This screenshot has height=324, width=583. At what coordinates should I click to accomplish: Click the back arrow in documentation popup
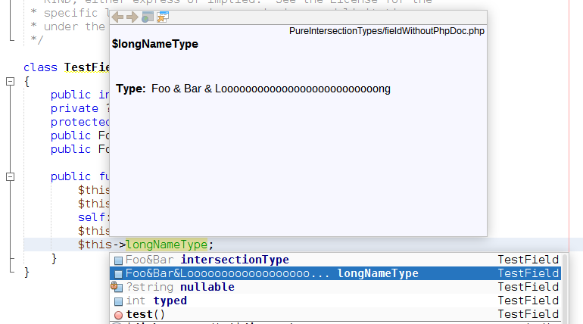[x=117, y=17]
